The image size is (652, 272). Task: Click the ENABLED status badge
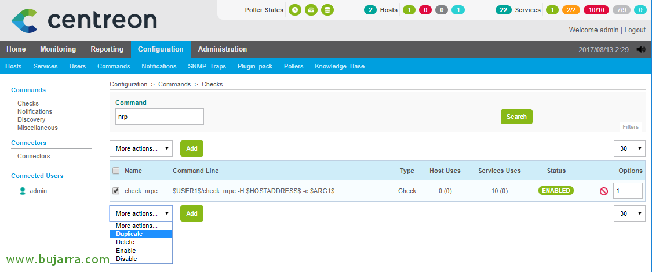[556, 190]
